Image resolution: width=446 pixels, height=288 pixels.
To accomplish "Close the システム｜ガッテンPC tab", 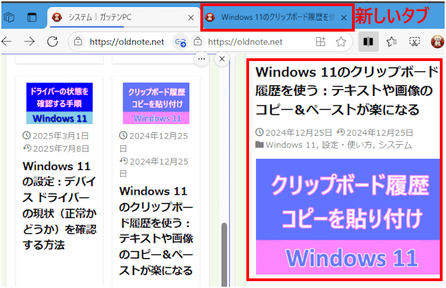I will [x=191, y=18].
